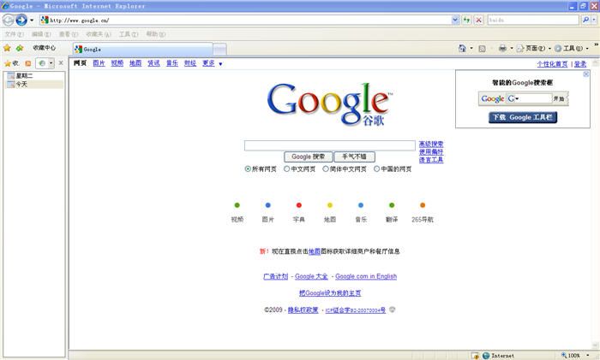The width and height of the screenshot is (600, 360).
Task: Click the 语言工具 link
Action: pos(431,160)
